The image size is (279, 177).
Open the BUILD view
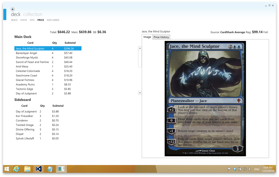(x=14, y=20)
